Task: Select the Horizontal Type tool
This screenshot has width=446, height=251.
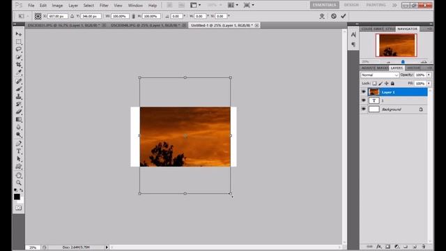Action: click(19, 151)
